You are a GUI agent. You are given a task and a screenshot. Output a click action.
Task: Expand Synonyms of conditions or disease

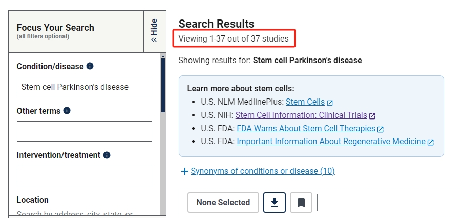258,171
